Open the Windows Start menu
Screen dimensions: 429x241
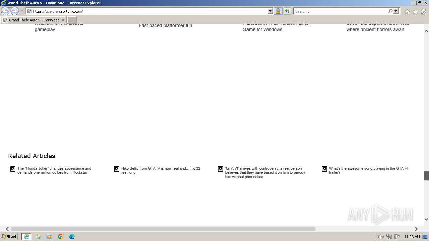coord(9,237)
